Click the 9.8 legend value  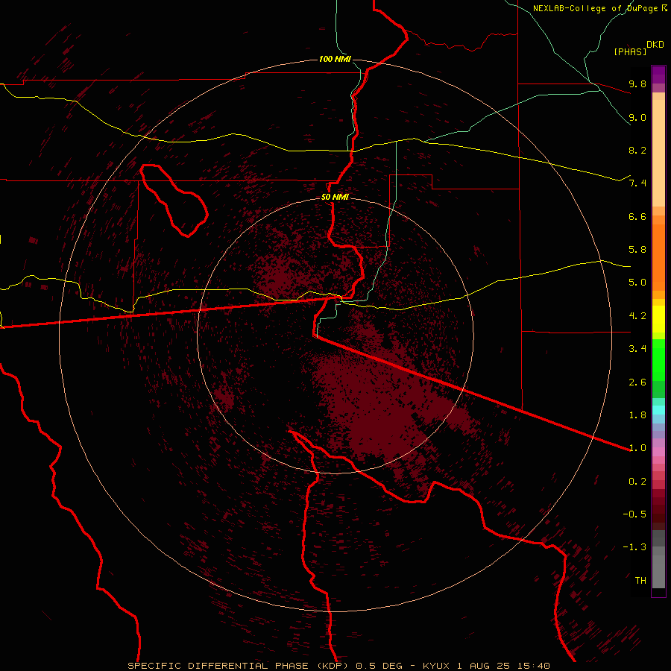(637, 84)
